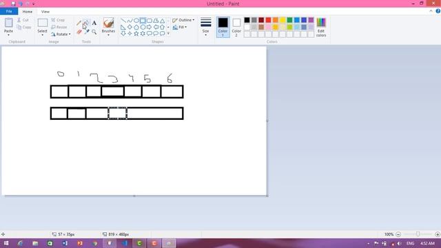
Task: Select the Pencil tool
Action: point(79,23)
